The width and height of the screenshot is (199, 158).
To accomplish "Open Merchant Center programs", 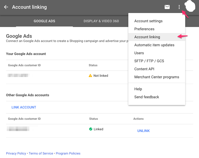I will [157, 77].
